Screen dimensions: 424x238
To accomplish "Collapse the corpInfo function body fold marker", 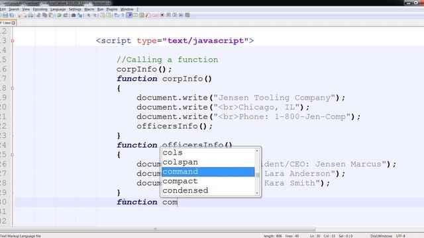I will click(x=12, y=88).
